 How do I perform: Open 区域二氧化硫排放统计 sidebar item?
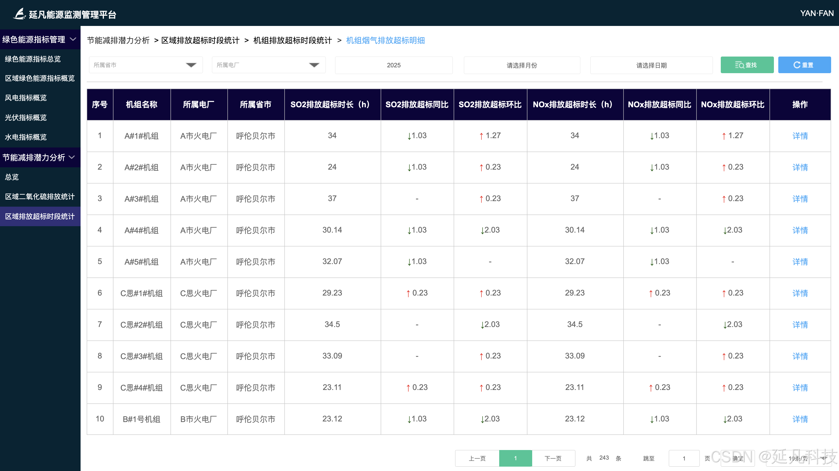tap(40, 196)
